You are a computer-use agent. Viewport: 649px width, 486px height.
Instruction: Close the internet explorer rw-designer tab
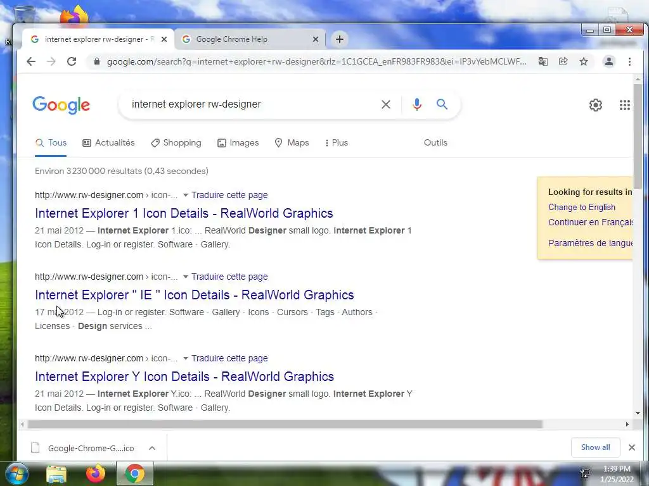[164, 39]
